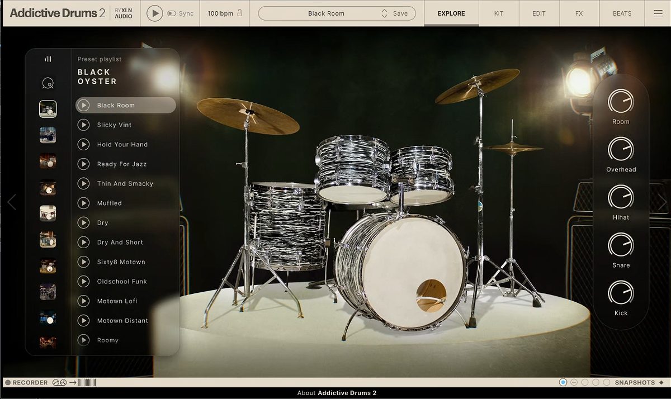Open About Addictive Drums 2
671x399 pixels.
(337, 393)
